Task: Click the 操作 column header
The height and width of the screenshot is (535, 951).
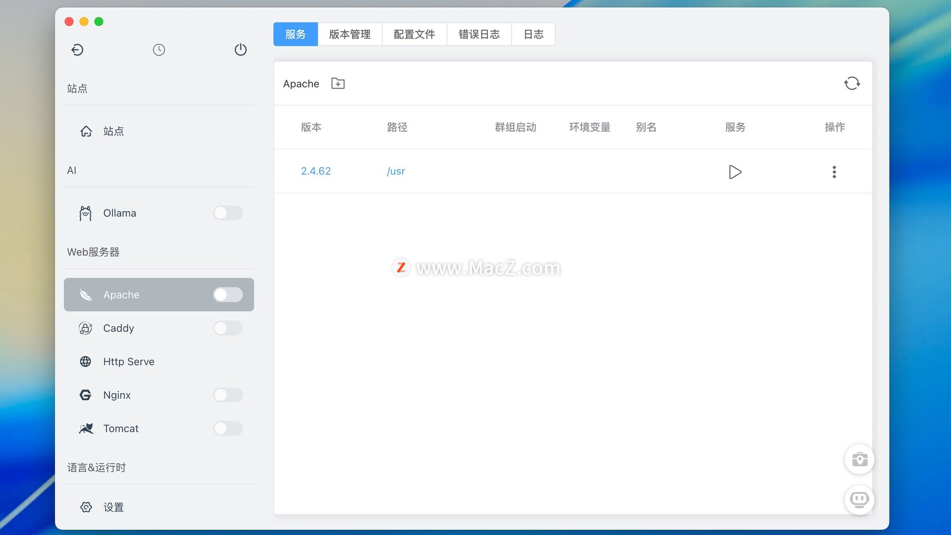Action: [x=835, y=127]
